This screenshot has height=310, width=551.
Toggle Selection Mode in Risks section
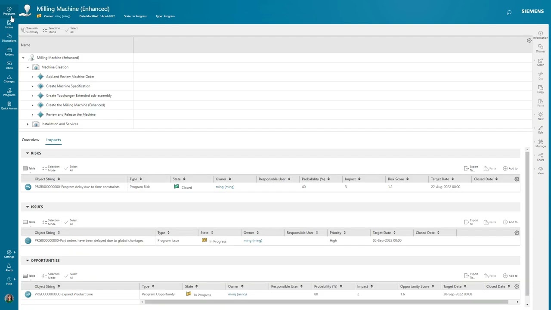coord(51,168)
